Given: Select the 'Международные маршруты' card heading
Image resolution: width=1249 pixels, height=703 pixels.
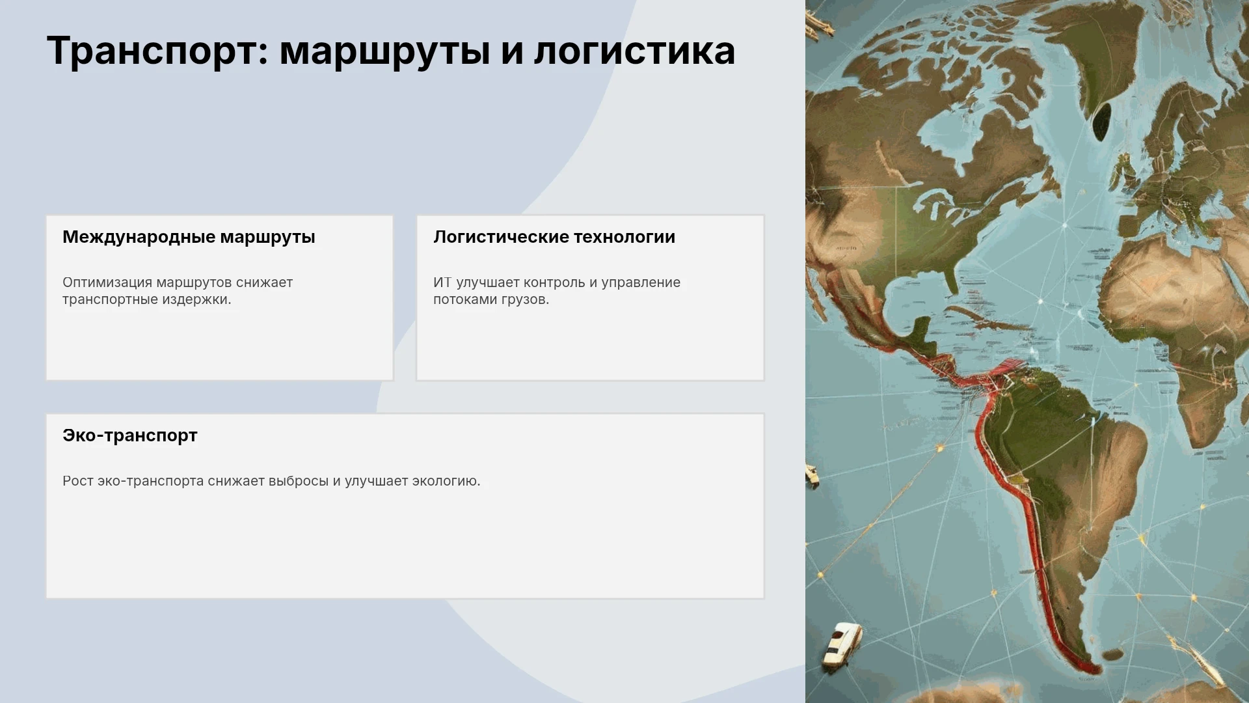Looking at the screenshot, I should [x=189, y=237].
